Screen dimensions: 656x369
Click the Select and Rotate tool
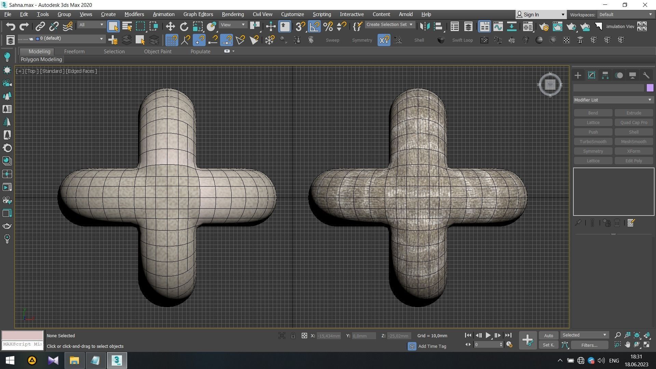(184, 27)
